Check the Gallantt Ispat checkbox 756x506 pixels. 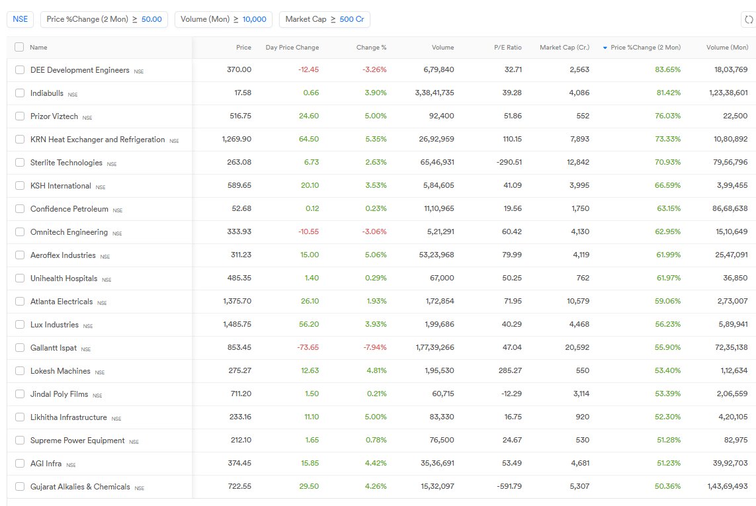point(20,348)
